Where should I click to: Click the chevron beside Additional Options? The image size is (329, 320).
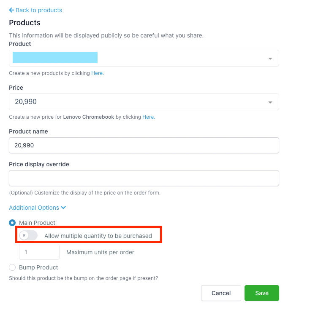coord(63,208)
